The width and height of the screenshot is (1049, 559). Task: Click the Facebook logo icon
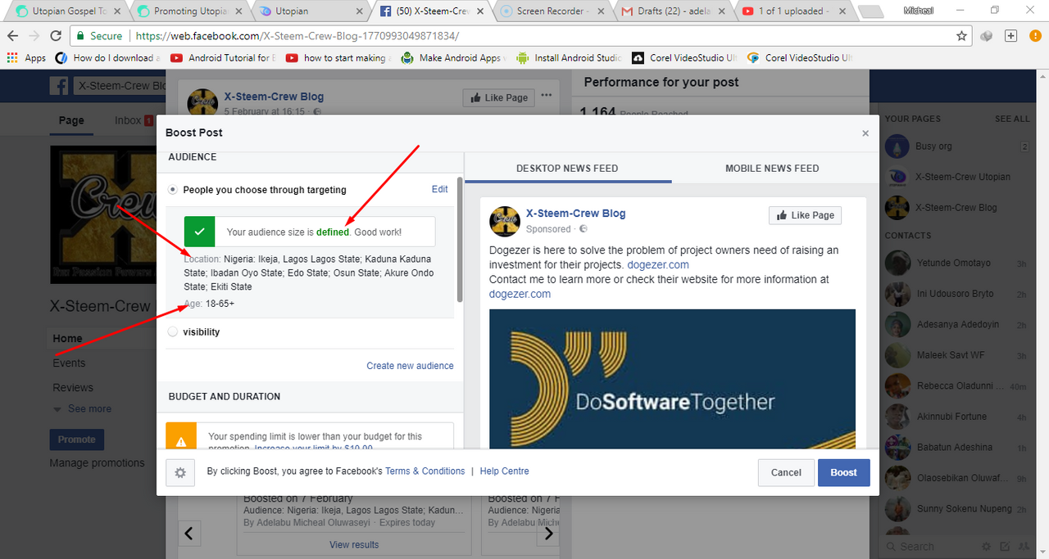(x=58, y=86)
